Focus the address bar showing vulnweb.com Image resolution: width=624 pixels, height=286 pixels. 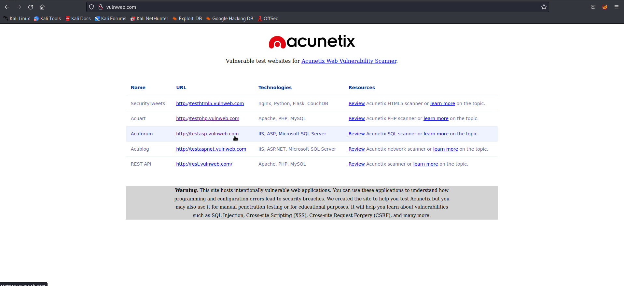pyautogui.click(x=317, y=7)
